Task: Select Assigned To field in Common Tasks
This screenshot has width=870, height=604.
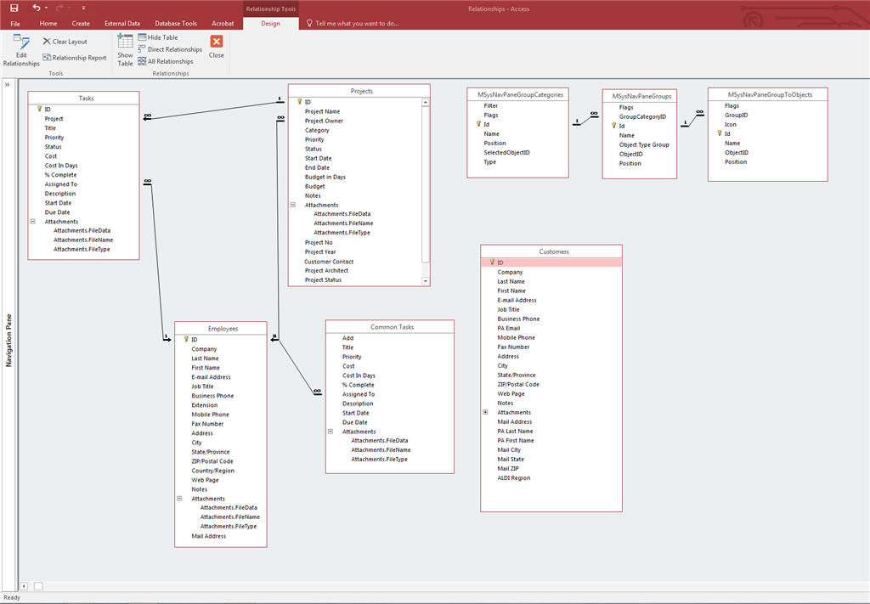Action: click(359, 394)
